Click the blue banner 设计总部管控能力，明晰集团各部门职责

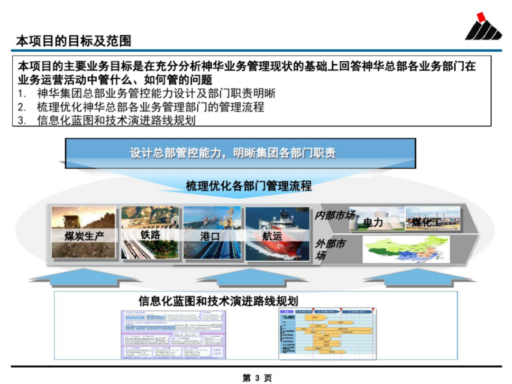[x=240, y=153]
